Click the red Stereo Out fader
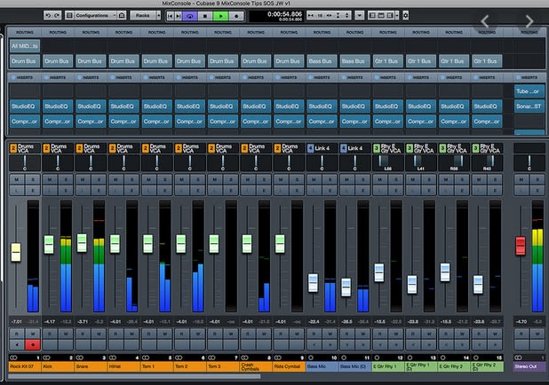Screen dimensions: 549x385 (521, 246)
